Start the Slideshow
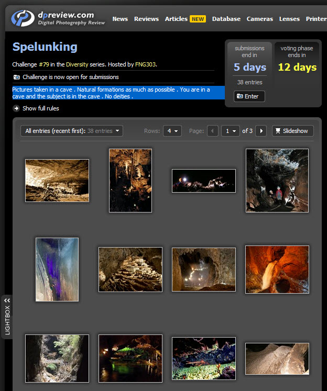Screen dimensions: 327x391 tap(292, 131)
